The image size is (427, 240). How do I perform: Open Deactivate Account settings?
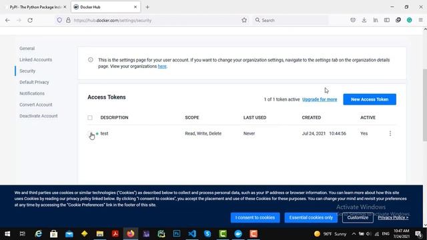39,116
